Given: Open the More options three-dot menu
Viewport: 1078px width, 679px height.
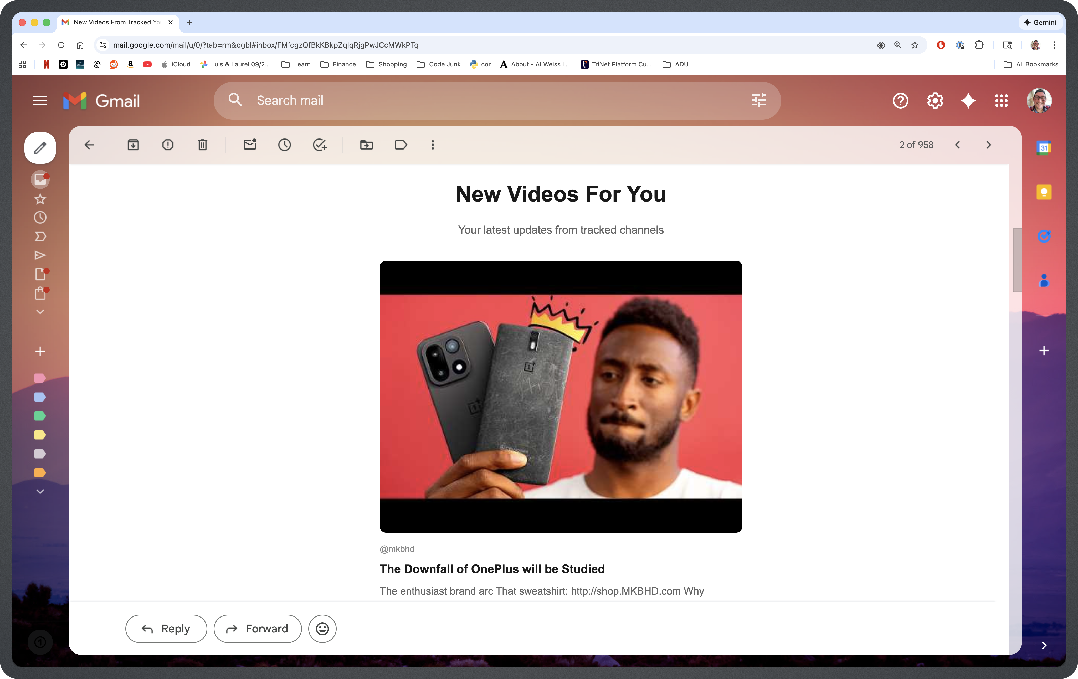Looking at the screenshot, I should [x=433, y=145].
